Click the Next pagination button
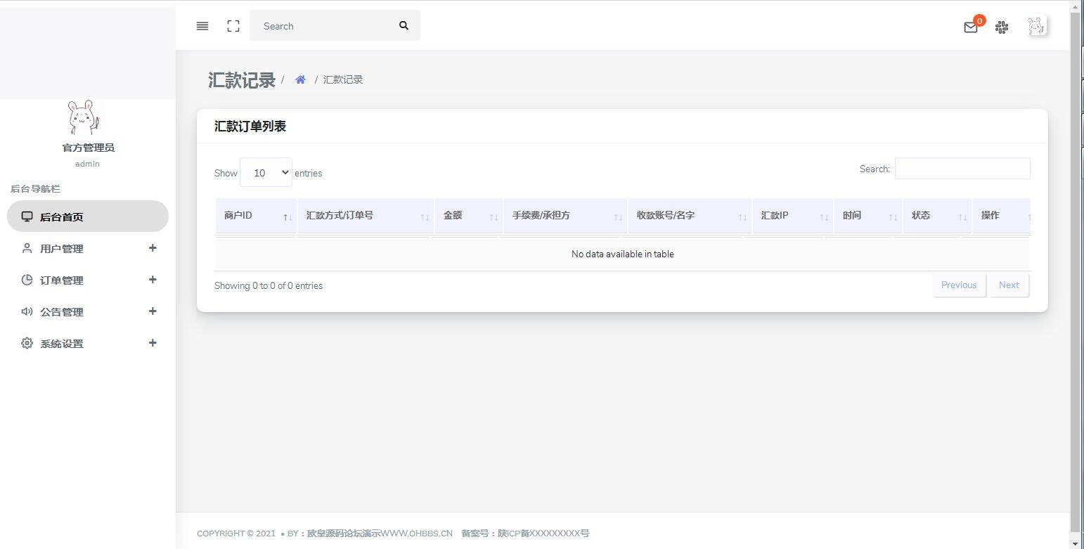The width and height of the screenshot is (1084, 549). 1009,285
